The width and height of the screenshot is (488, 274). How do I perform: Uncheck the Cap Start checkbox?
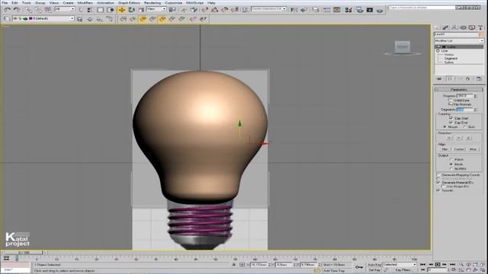pyautogui.click(x=451, y=118)
